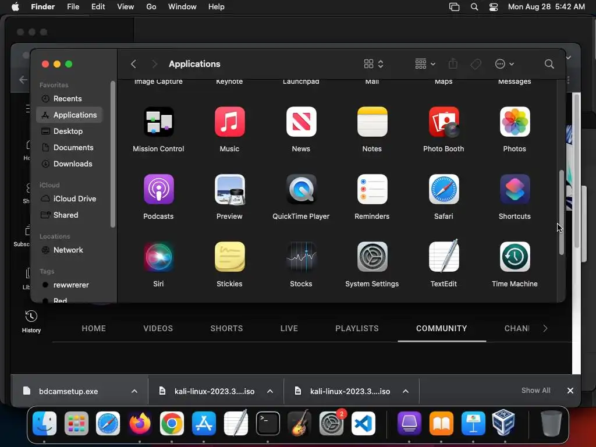
Task: Open the Stocks app
Action: 301,257
